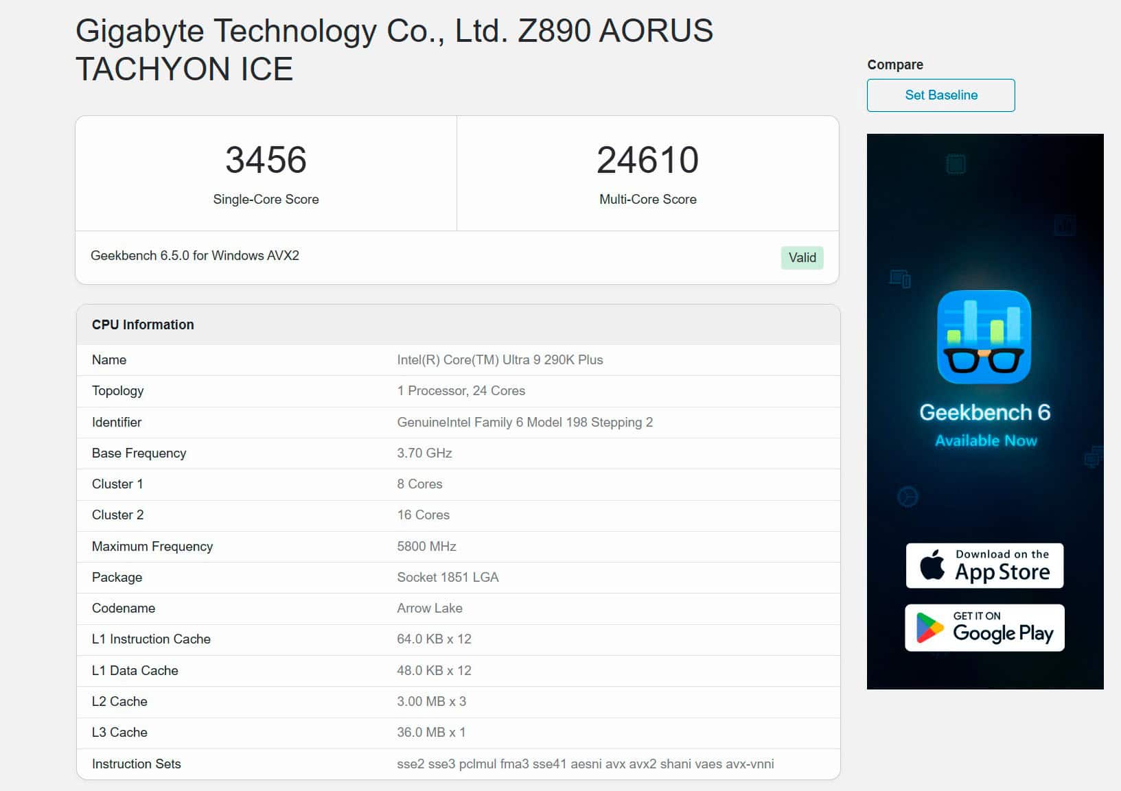The height and width of the screenshot is (791, 1121).
Task: Select the Single-Core Score value 3456
Action: pyautogui.click(x=266, y=161)
